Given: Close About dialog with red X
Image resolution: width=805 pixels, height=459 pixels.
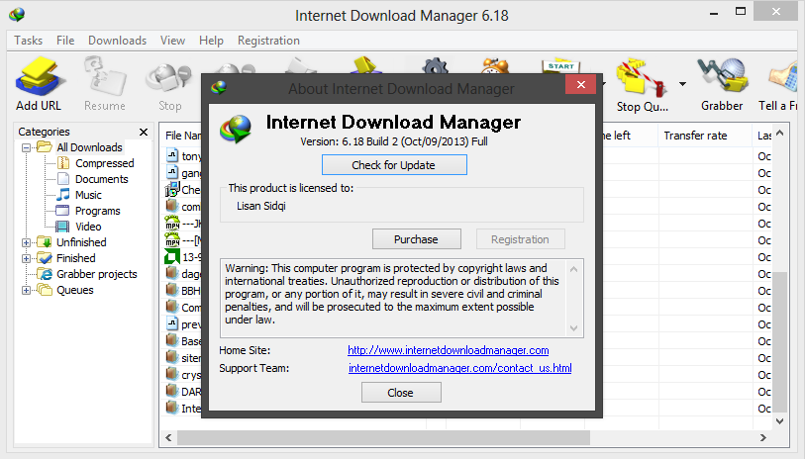Looking at the screenshot, I should [x=580, y=85].
